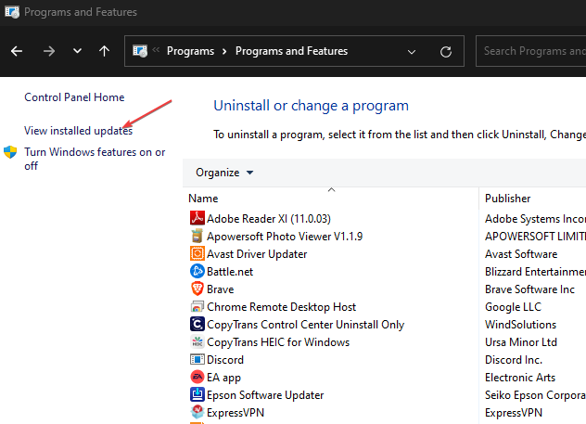Click the Chrome Remote Desktop Host icon
This screenshot has height=424, width=586.
[197, 307]
